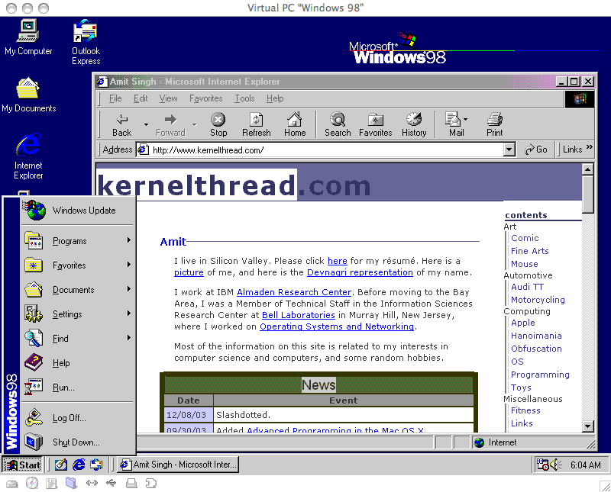The width and height of the screenshot is (611, 492).
Task: Choose Log Off... from the Start menu
Action: click(77, 418)
